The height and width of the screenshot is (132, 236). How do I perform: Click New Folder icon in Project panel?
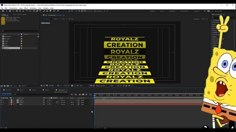(5, 86)
